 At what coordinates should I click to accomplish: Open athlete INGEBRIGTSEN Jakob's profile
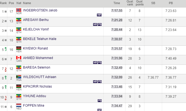pyautogui.click(x=40, y=10)
